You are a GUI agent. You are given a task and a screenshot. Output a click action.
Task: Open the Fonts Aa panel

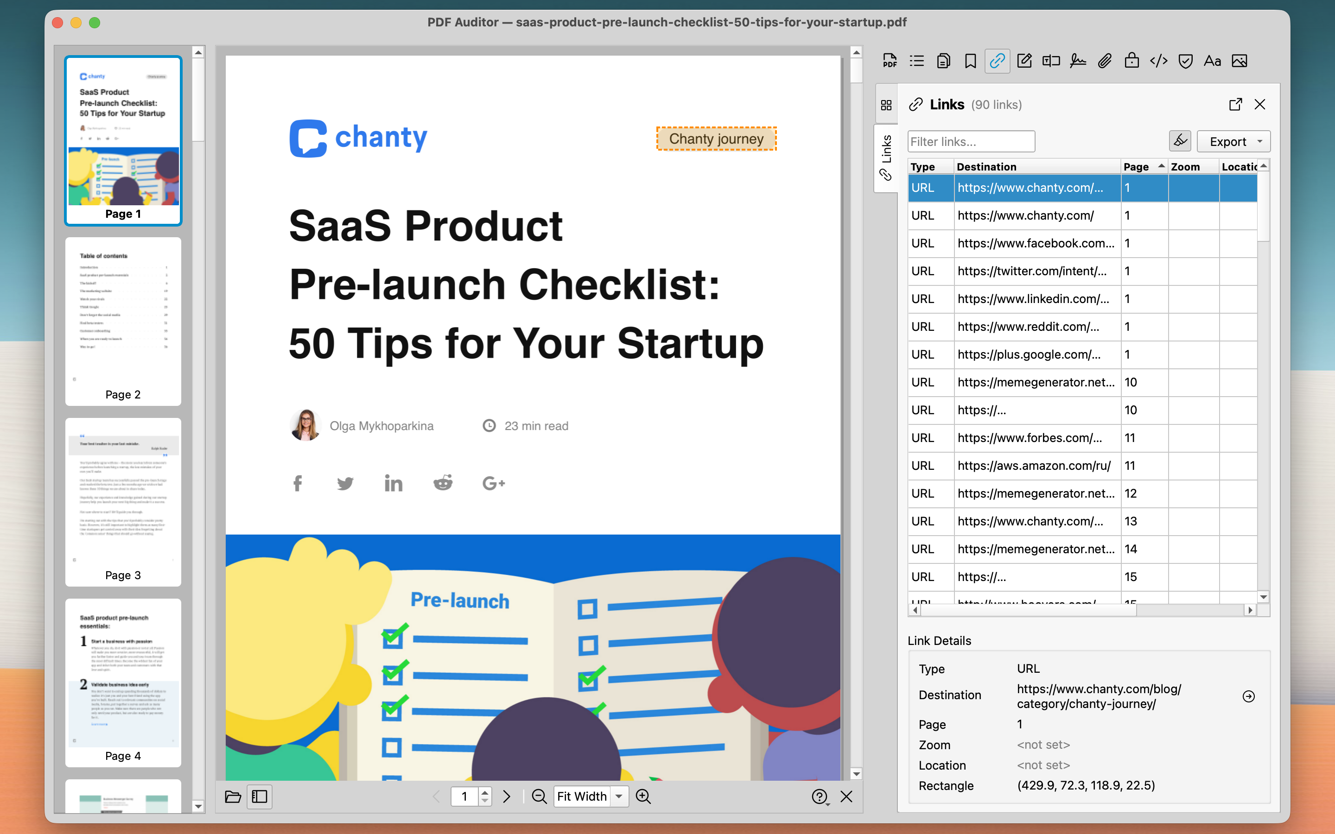point(1212,61)
